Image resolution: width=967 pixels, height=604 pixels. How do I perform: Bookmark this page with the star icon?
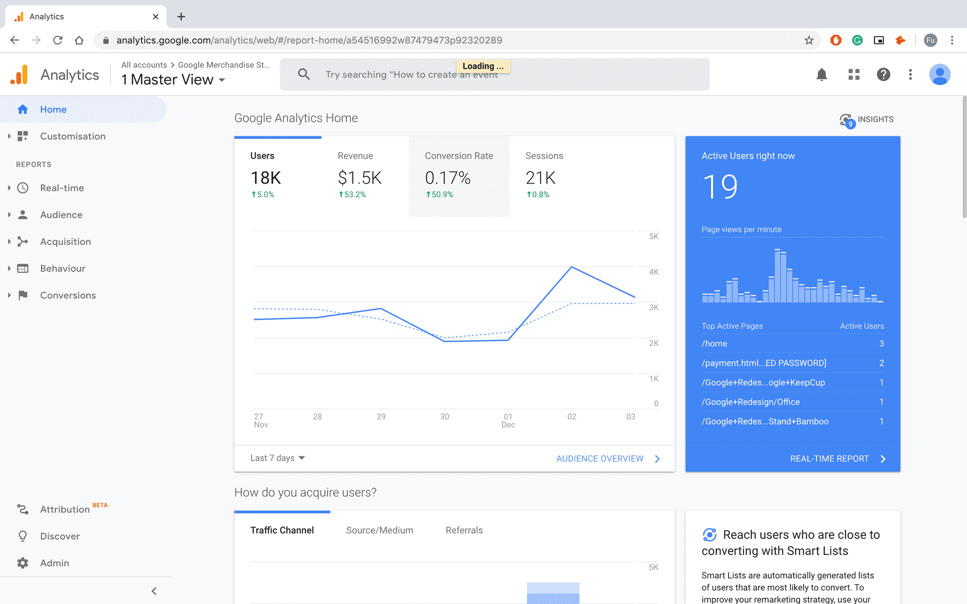809,41
